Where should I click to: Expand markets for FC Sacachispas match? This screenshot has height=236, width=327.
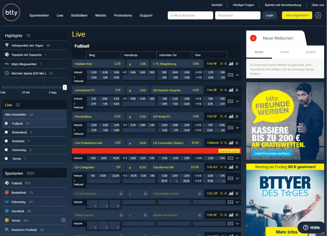pyautogui.click(x=237, y=202)
